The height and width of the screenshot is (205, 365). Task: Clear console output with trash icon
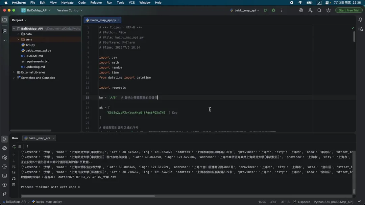click(x=14, y=184)
